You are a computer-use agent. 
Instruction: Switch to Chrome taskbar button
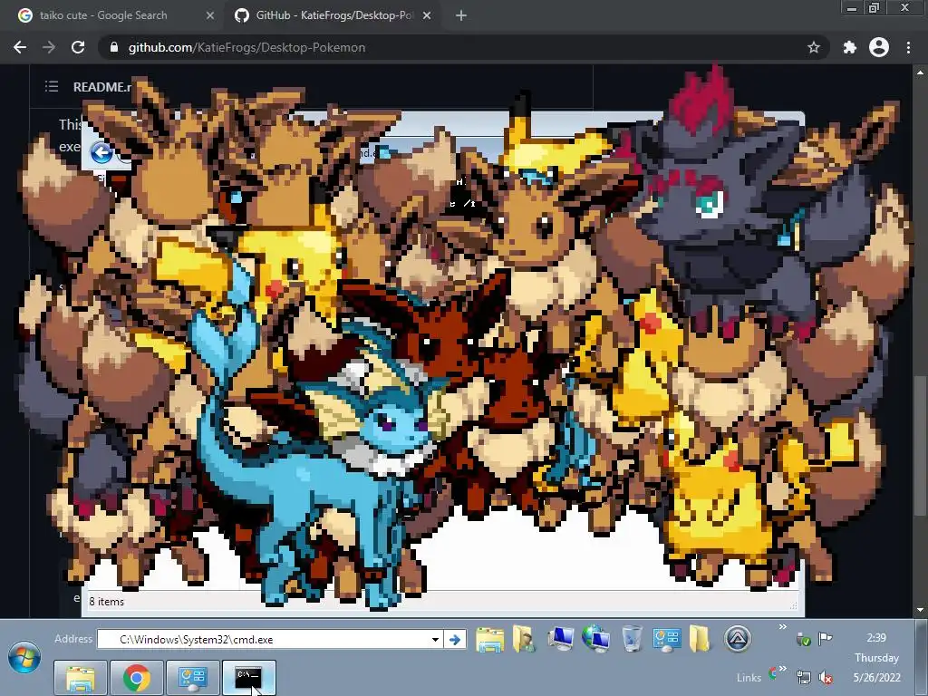point(137,678)
